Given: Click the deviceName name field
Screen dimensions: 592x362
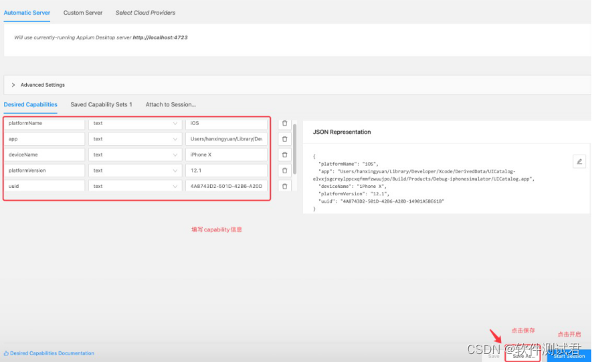Looking at the screenshot, I should coord(45,155).
